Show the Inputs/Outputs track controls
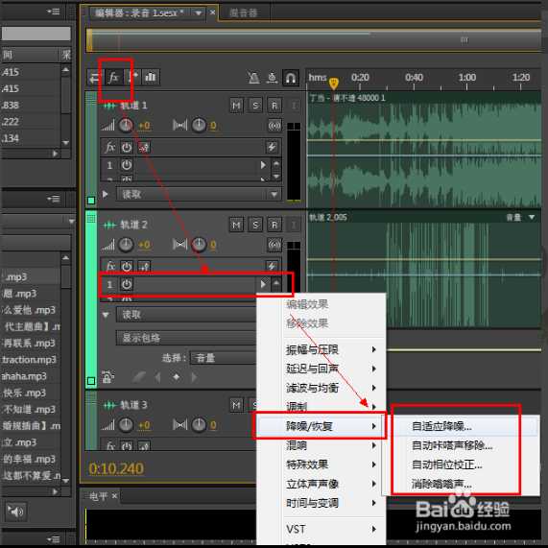The width and height of the screenshot is (548, 548). click(x=94, y=77)
